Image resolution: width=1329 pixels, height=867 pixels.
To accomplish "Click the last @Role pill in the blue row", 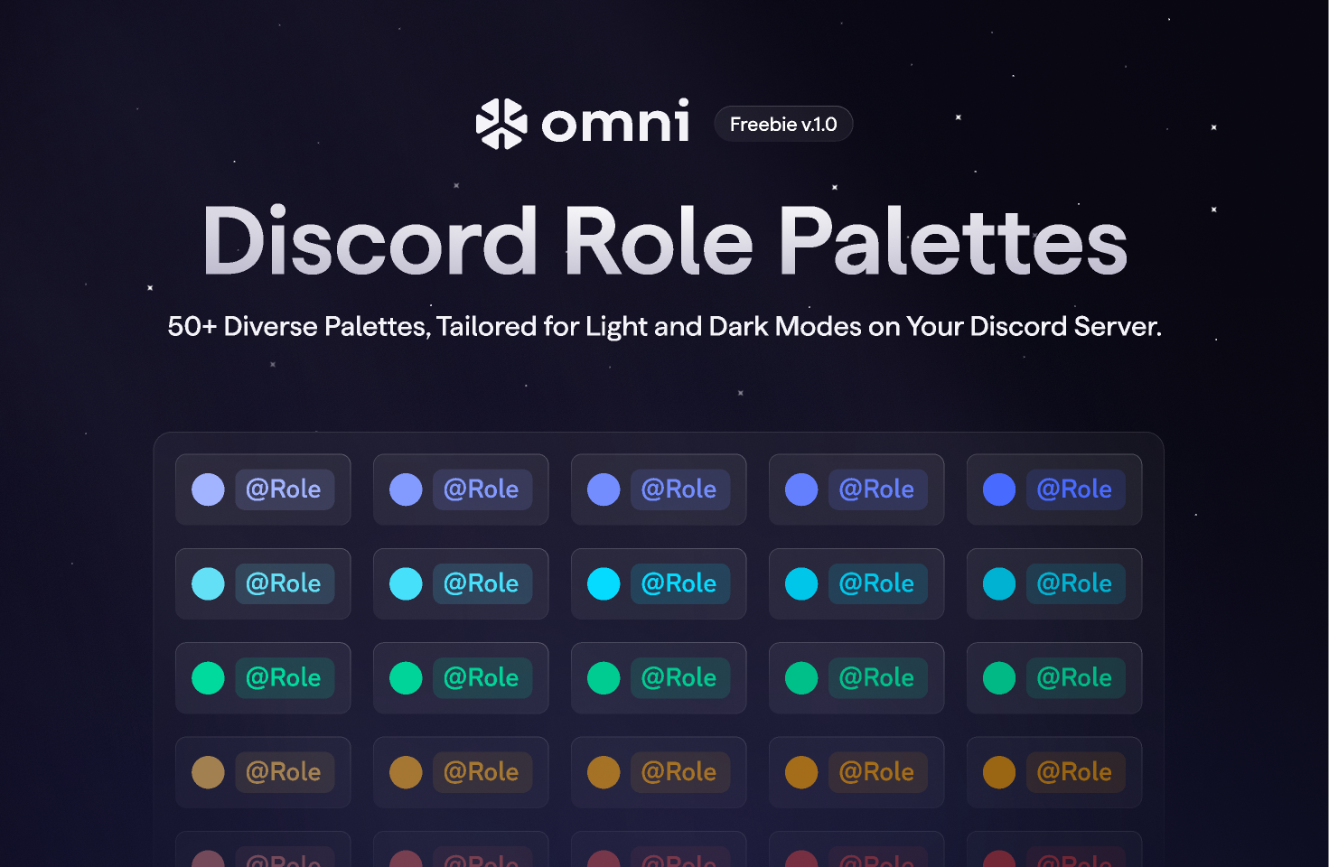I will click(1076, 489).
